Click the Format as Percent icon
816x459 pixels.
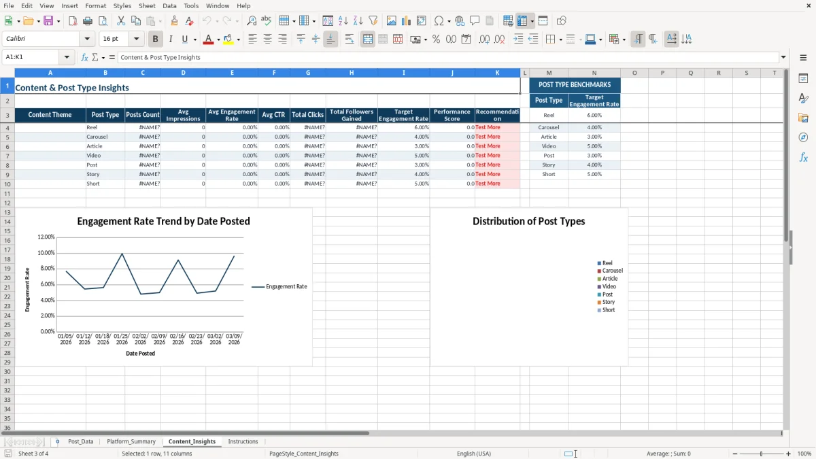point(436,39)
